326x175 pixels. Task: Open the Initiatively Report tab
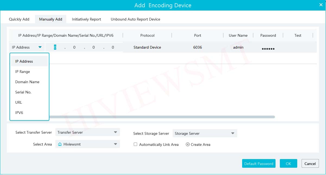point(86,19)
